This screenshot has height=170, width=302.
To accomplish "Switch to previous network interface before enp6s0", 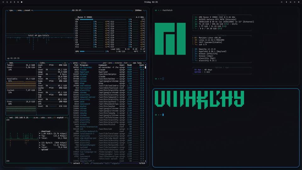I will point(54,117).
